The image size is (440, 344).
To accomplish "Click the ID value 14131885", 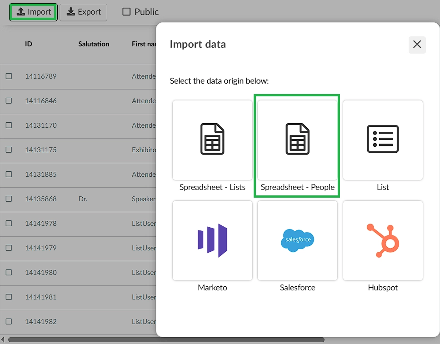I will 41,174.
